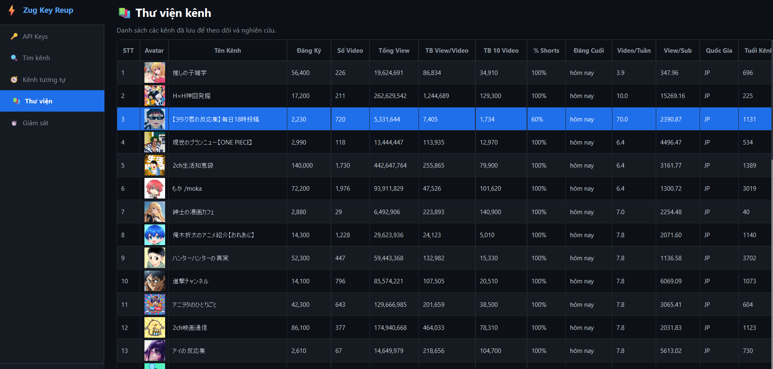This screenshot has width=773, height=369.
Task: Click the key icon beside API Keys
Action: pyautogui.click(x=14, y=36)
